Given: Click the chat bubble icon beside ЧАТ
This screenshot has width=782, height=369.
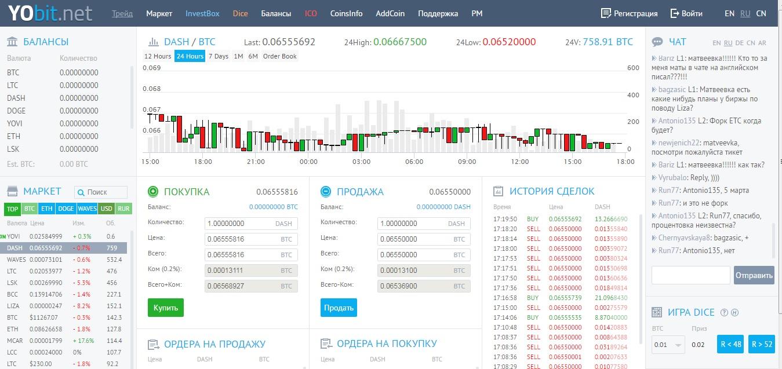Looking at the screenshot, I should pos(657,42).
